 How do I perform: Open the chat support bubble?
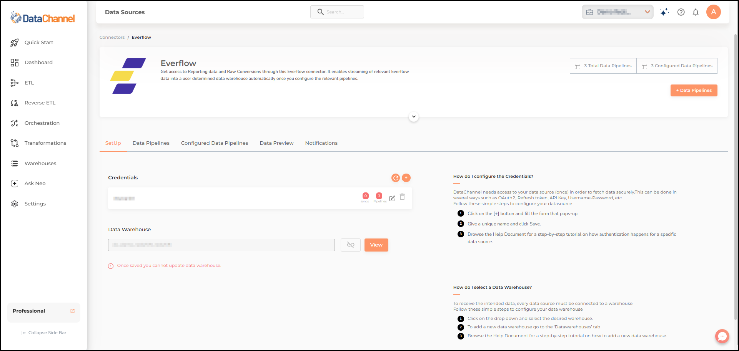tap(722, 336)
